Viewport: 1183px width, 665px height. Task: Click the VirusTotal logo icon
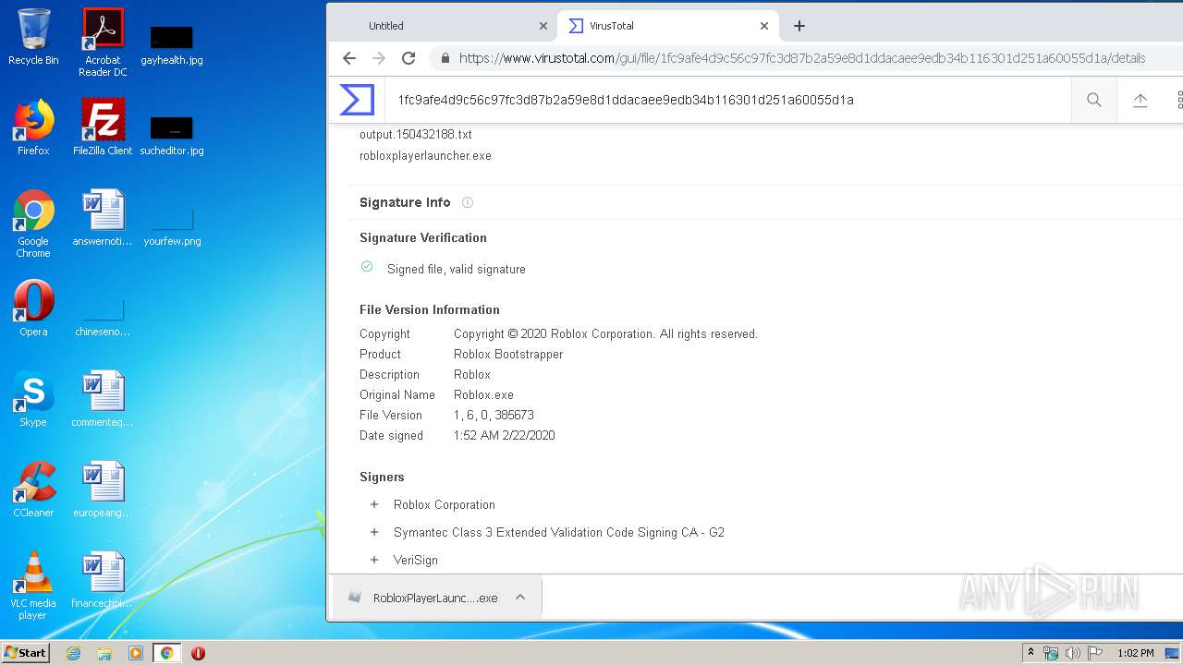point(357,100)
